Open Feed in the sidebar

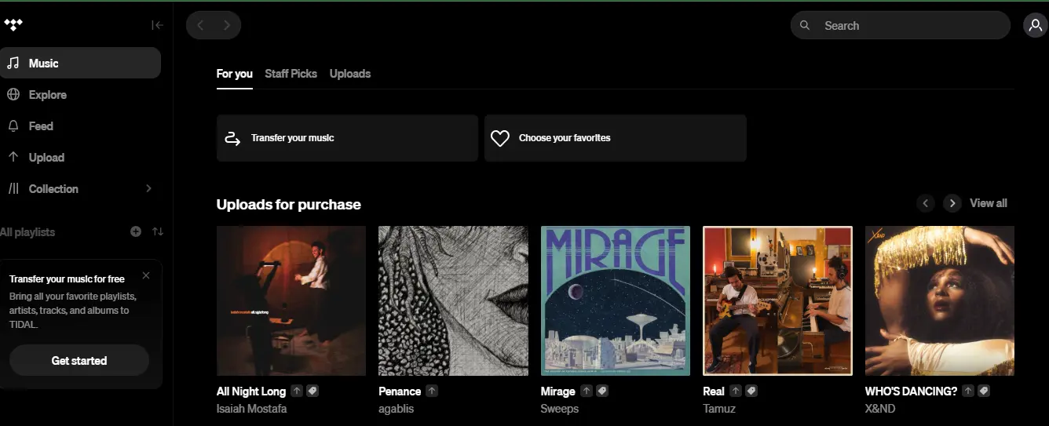pyautogui.click(x=80, y=126)
